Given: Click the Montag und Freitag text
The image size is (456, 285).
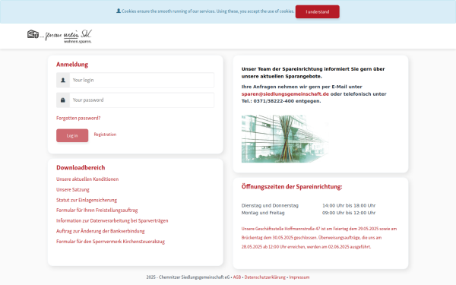Looking at the screenshot, I should point(263,213).
